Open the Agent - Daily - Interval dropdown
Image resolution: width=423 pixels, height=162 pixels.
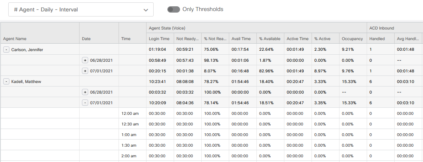(81, 10)
